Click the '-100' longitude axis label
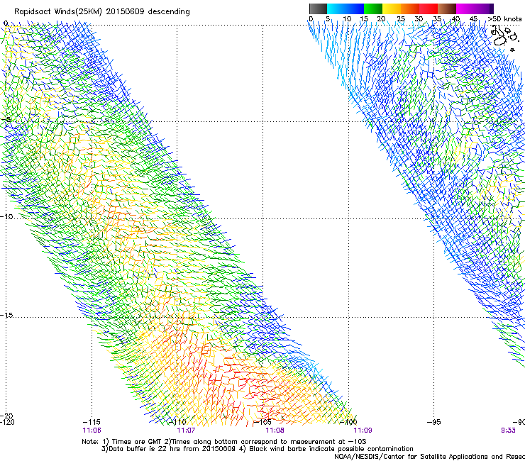 click(349, 422)
